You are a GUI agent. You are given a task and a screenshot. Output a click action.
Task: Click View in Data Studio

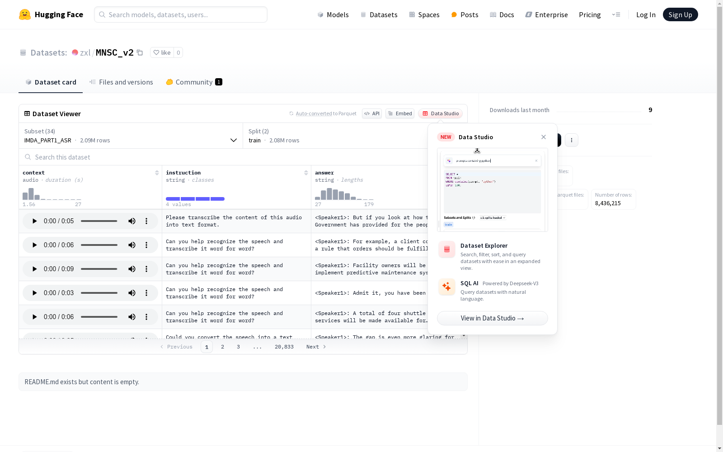pyautogui.click(x=493, y=318)
